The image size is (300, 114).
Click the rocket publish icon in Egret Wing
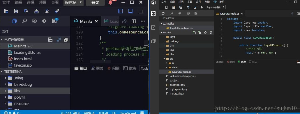57,11
